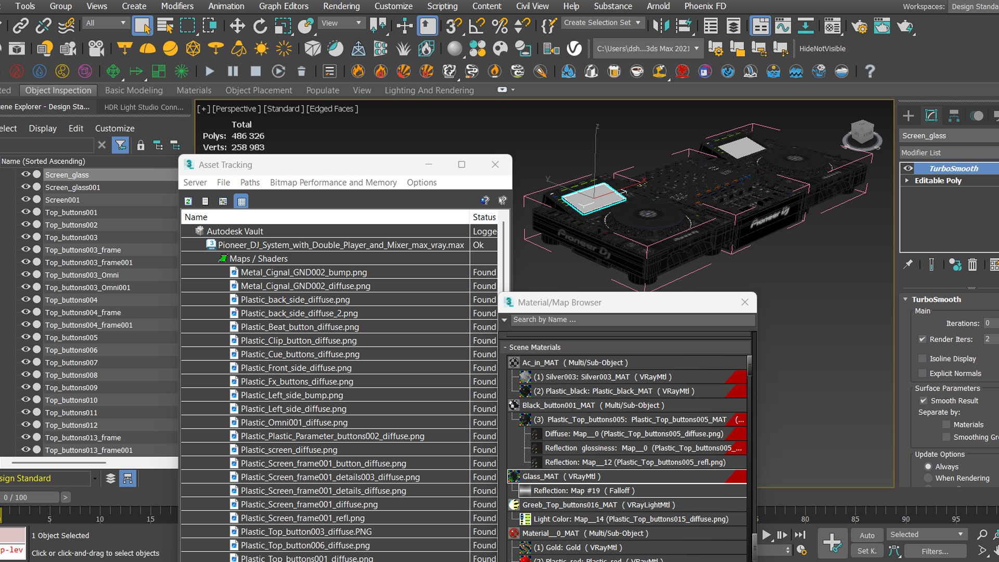Select the When Rendering radio option
Viewport: 999px width, 562px height.
(x=928, y=478)
